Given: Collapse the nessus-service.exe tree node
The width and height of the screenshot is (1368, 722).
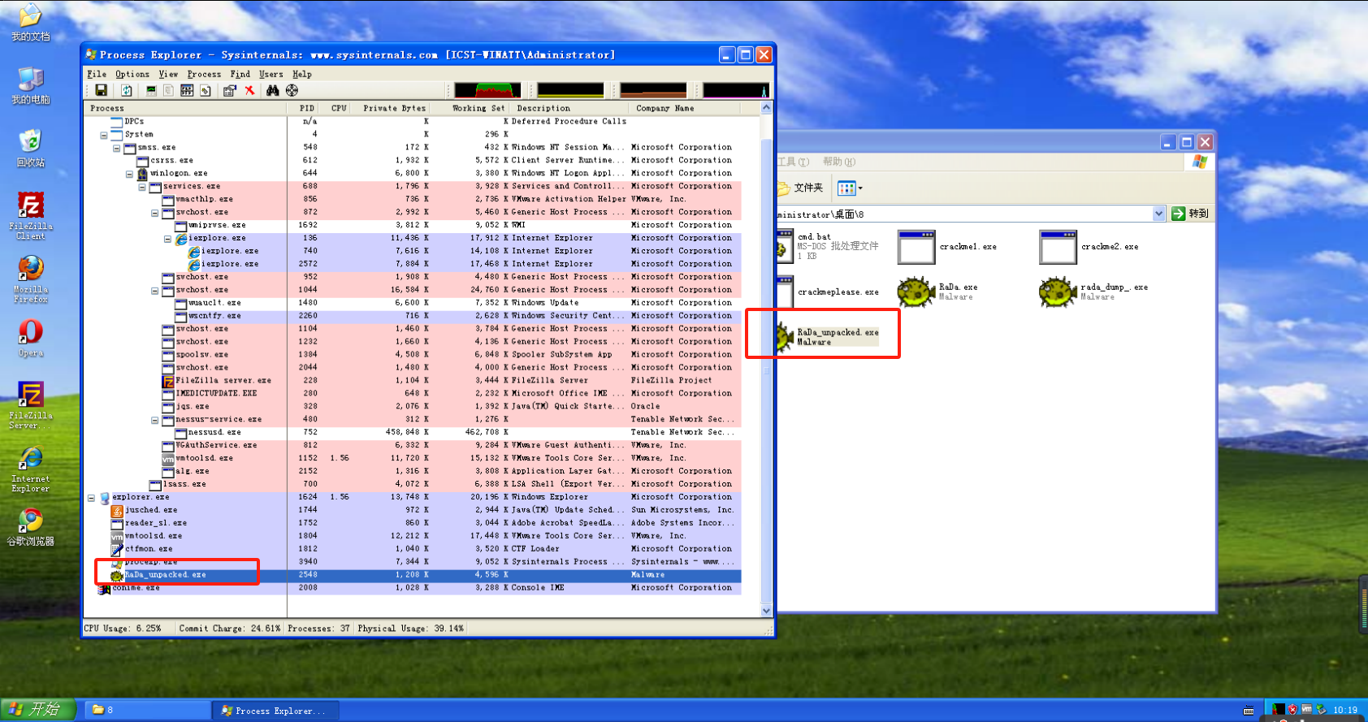Looking at the screenshot, I should click(155, 420).
